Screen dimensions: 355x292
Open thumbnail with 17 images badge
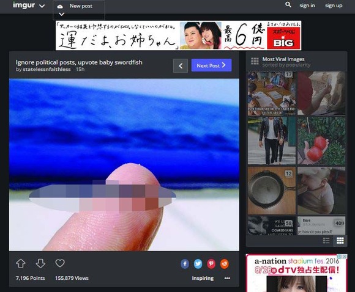(x=272, y=93)
